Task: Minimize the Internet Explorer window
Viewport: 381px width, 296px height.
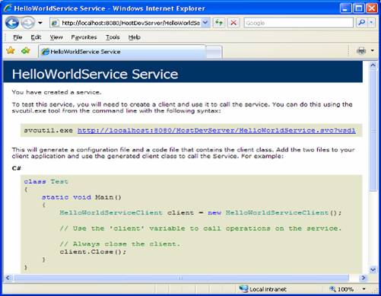Action: click(345, 8)
